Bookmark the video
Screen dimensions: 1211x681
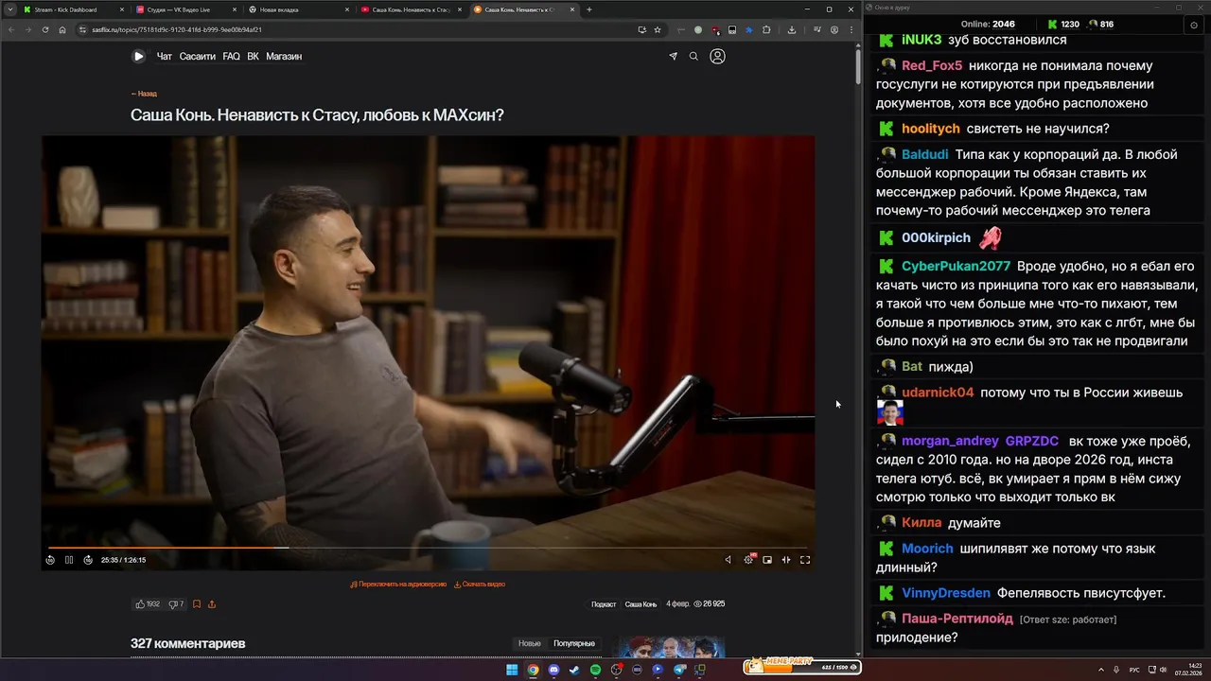[x=197, y=603]
